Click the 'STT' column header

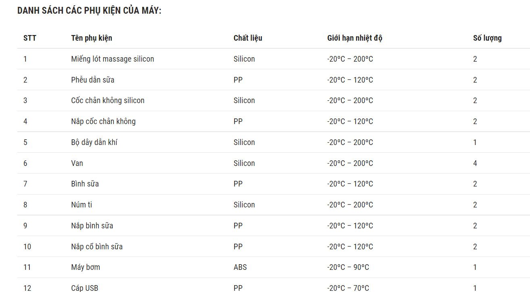point(29,38)
